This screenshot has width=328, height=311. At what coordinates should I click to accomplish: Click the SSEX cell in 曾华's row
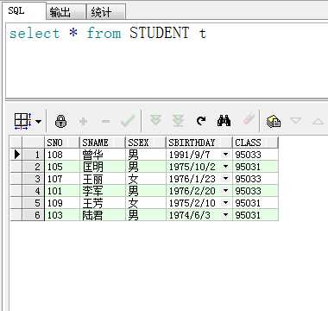tap(146, 155)
